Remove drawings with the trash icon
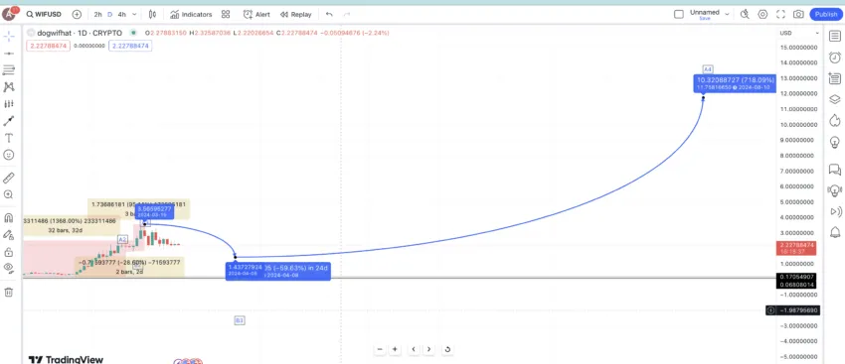 click(x=9, y=292)
